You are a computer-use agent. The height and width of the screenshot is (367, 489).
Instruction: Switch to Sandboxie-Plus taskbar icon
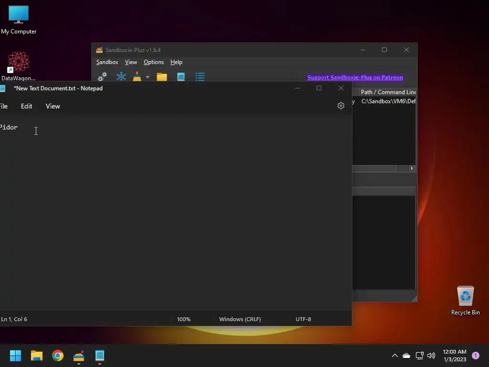[79, 356]
